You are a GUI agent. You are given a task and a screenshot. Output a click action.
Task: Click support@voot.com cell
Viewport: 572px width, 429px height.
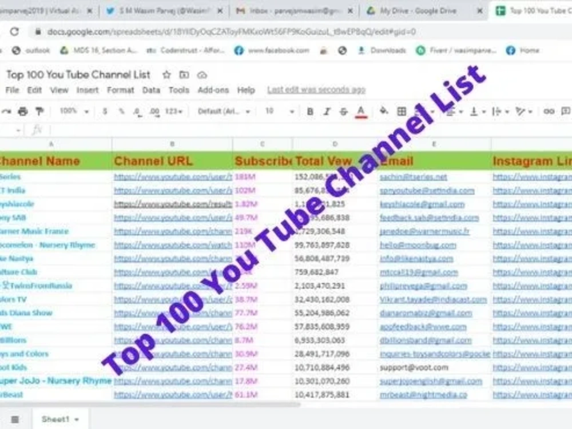pyautogui.click(x=434, y=367)
